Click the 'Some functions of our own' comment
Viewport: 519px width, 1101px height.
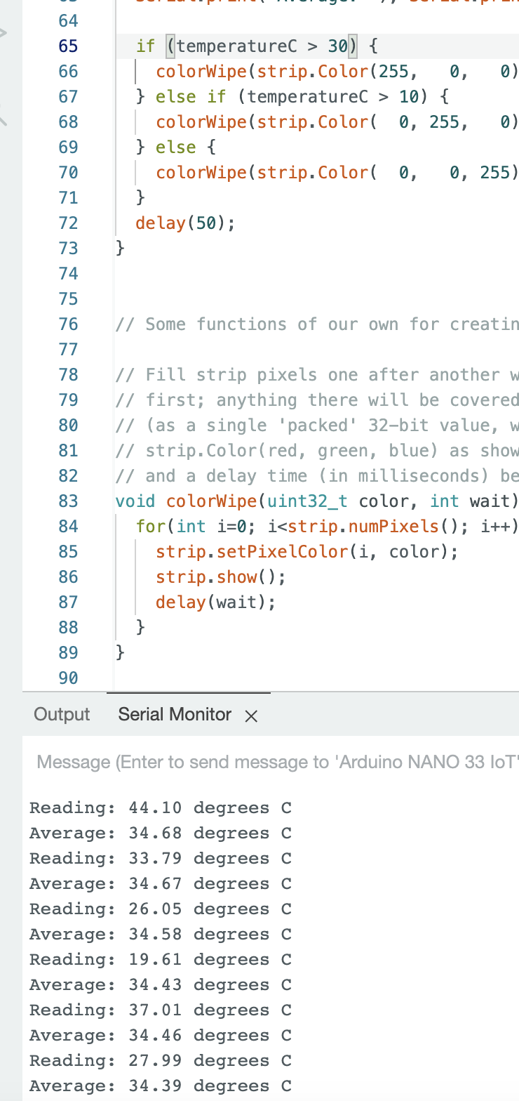tap(317, 324)
